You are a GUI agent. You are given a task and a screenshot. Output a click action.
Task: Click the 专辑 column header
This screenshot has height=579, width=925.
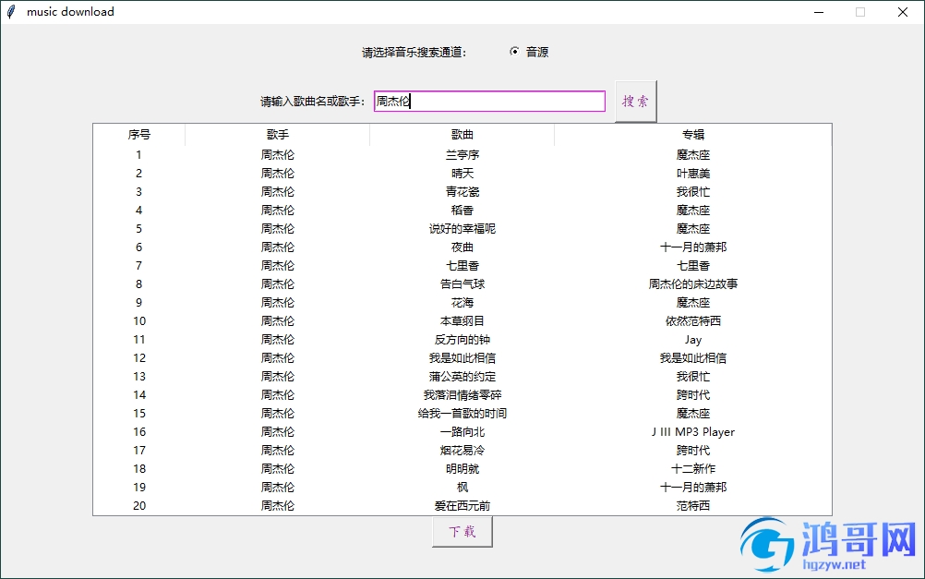pos(693,135)
